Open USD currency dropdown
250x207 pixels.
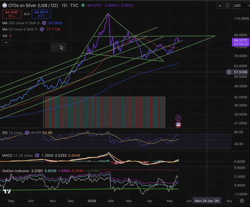[241, 6]
